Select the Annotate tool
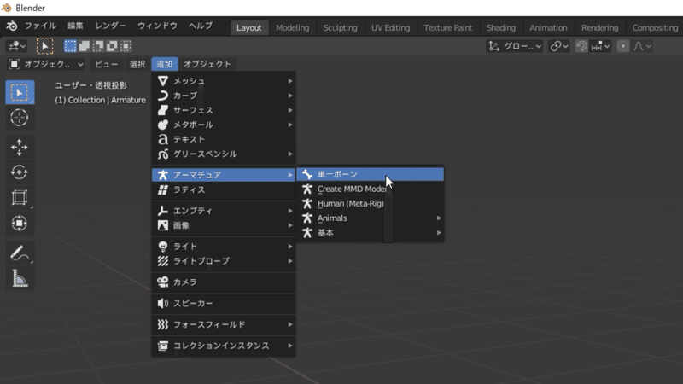 click(x=20, y=253)
